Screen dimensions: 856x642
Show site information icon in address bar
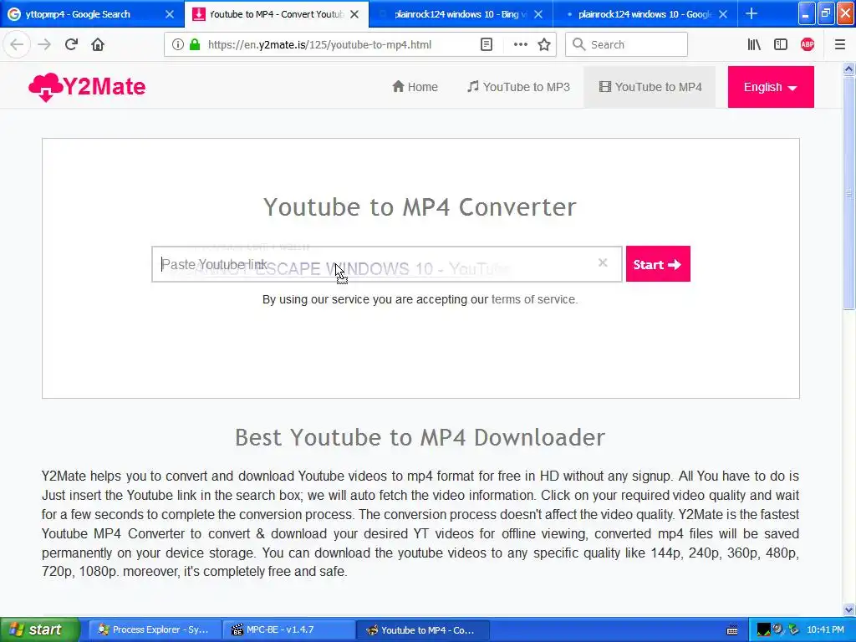point(177,44)
